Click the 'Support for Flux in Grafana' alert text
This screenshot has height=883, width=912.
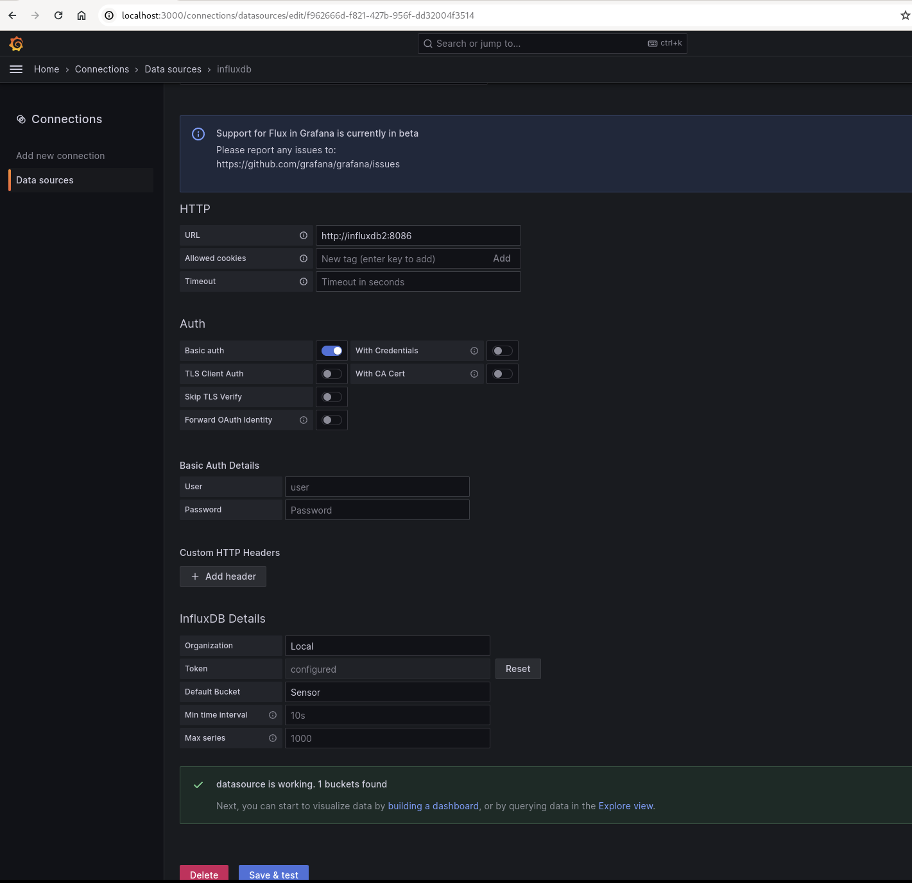317,133
